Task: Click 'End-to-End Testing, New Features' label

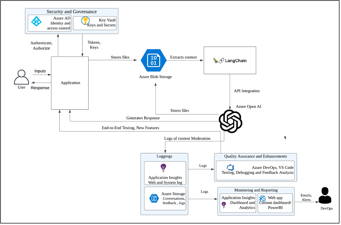Action: click(130, 128)
